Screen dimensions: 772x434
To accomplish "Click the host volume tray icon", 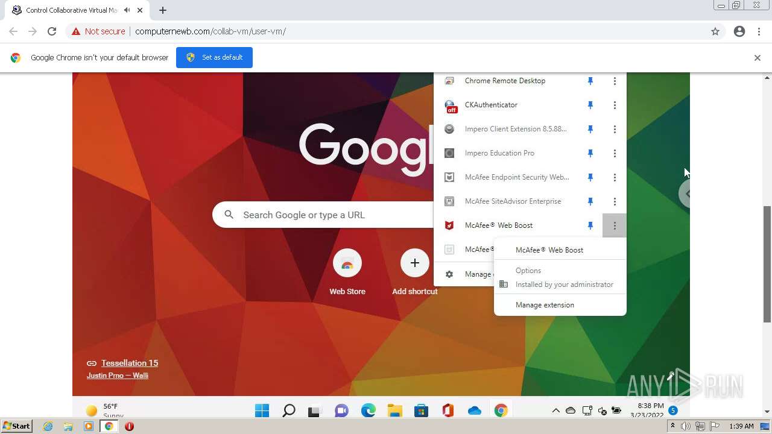I will [x=685, y=426].
